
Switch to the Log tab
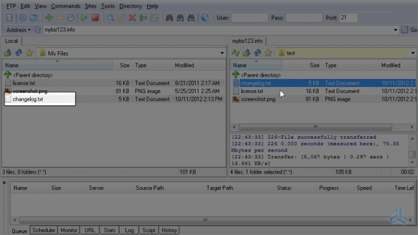pos(129,230)
